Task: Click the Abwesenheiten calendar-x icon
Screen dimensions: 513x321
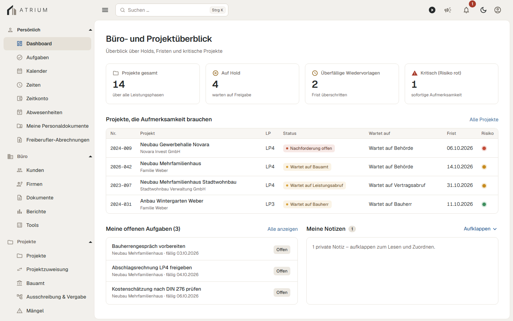Action: [20, 112]
